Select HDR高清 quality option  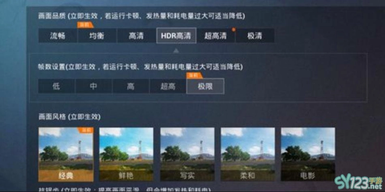[176, 36]
